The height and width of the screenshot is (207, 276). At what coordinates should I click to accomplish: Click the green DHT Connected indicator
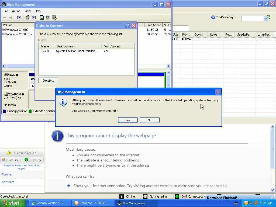pyautogui.click(x=177, y=196)
